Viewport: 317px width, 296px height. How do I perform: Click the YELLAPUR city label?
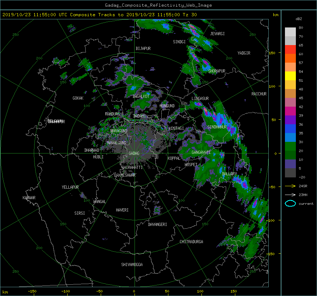click(x=70, y=187)
